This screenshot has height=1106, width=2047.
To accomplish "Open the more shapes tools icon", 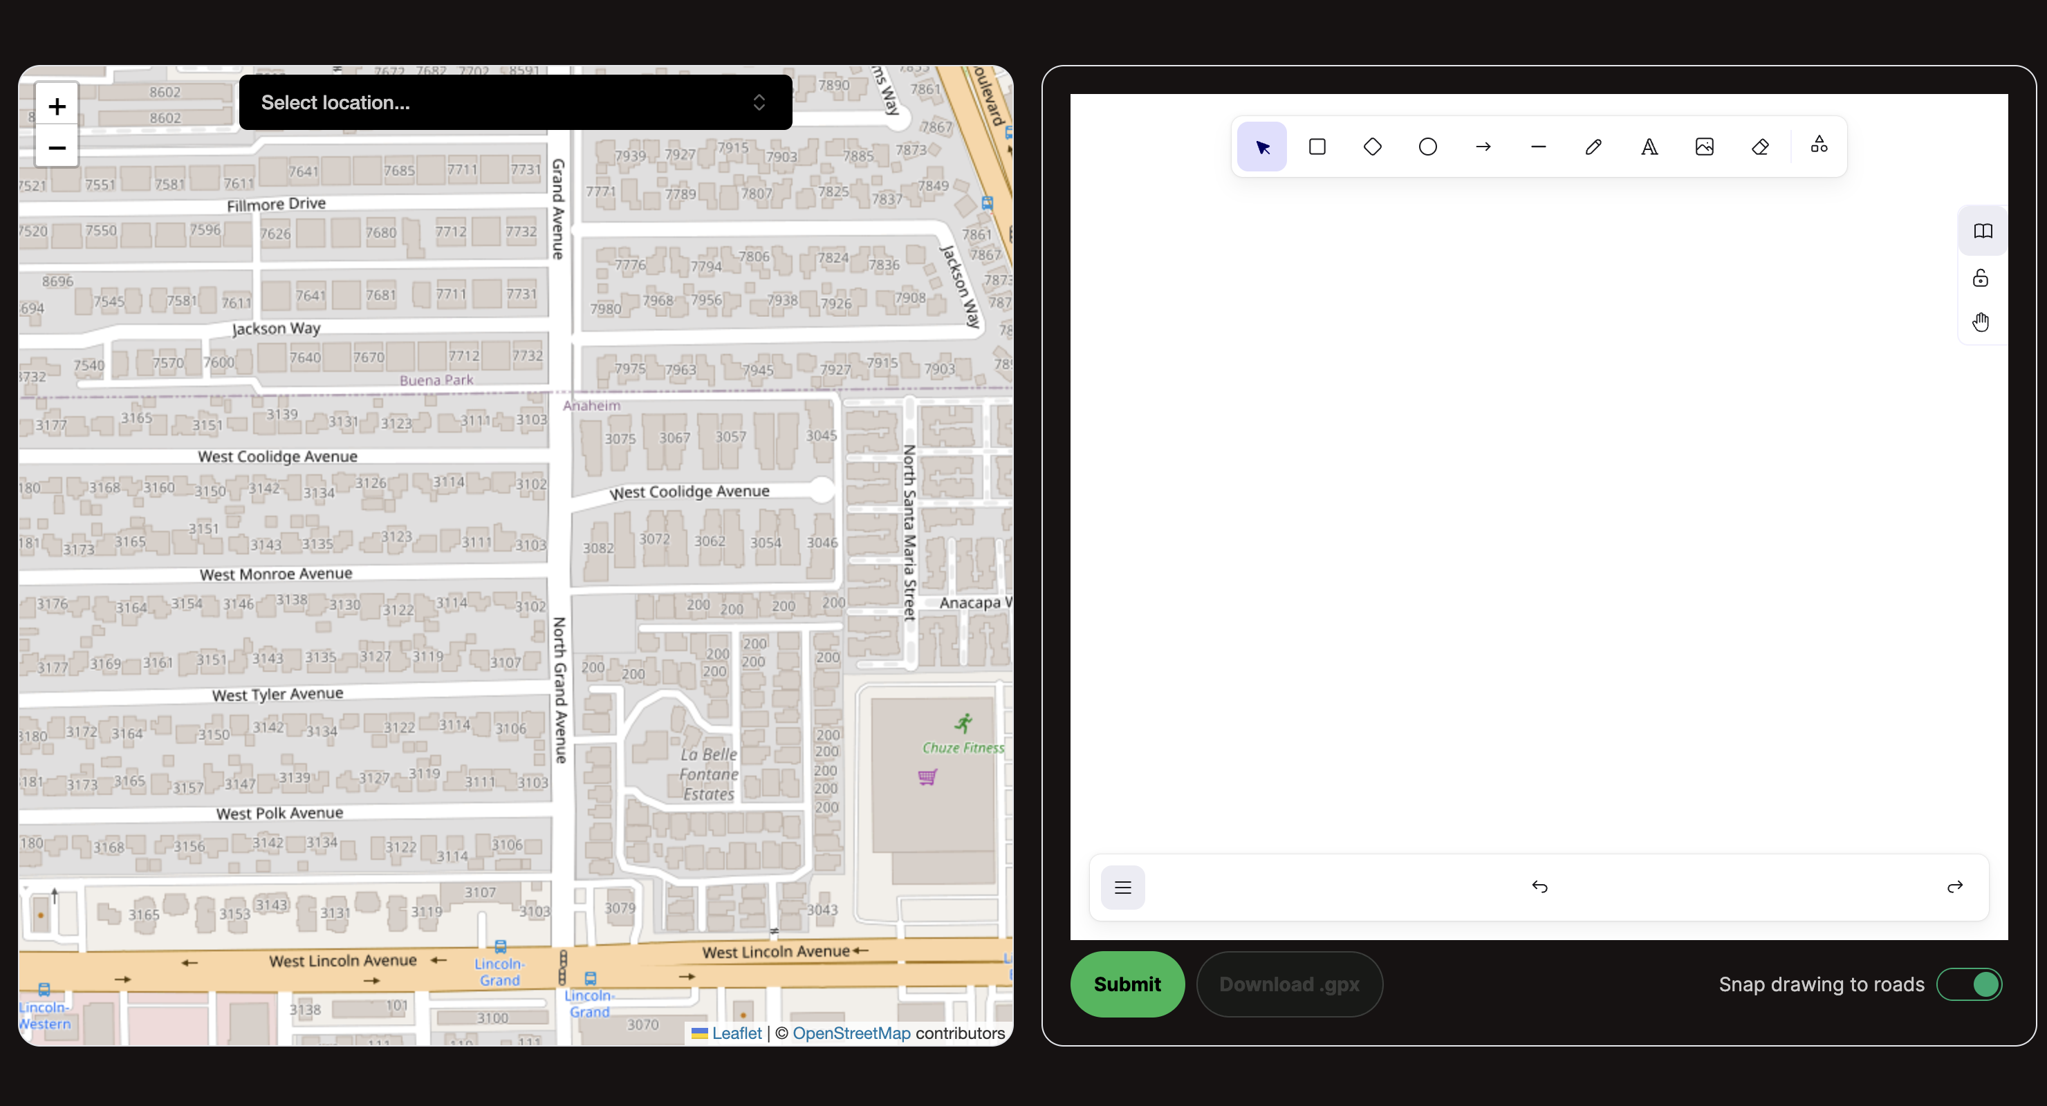I will [1818, 145].
